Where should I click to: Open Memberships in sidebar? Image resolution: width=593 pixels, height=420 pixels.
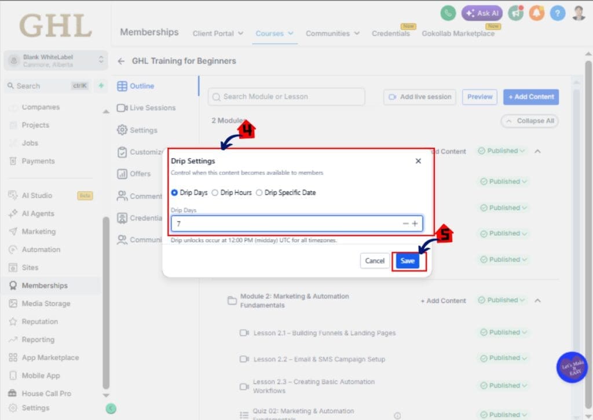tap(45, 286)
